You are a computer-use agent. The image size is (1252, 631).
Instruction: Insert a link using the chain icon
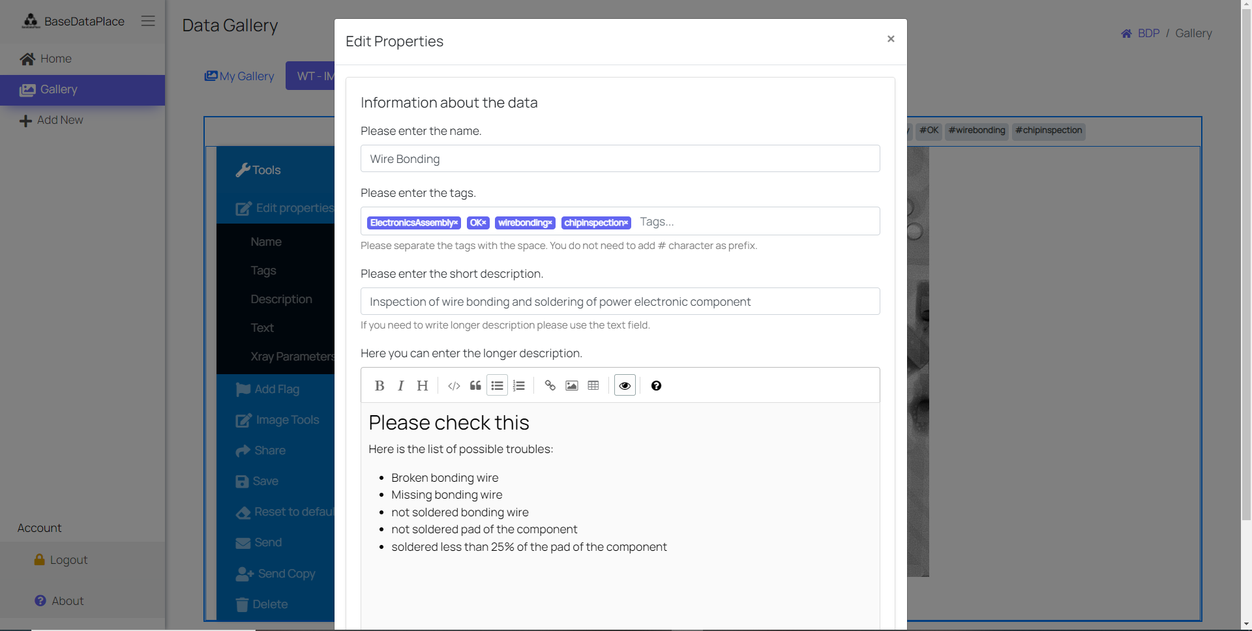(x=550, y=386)
